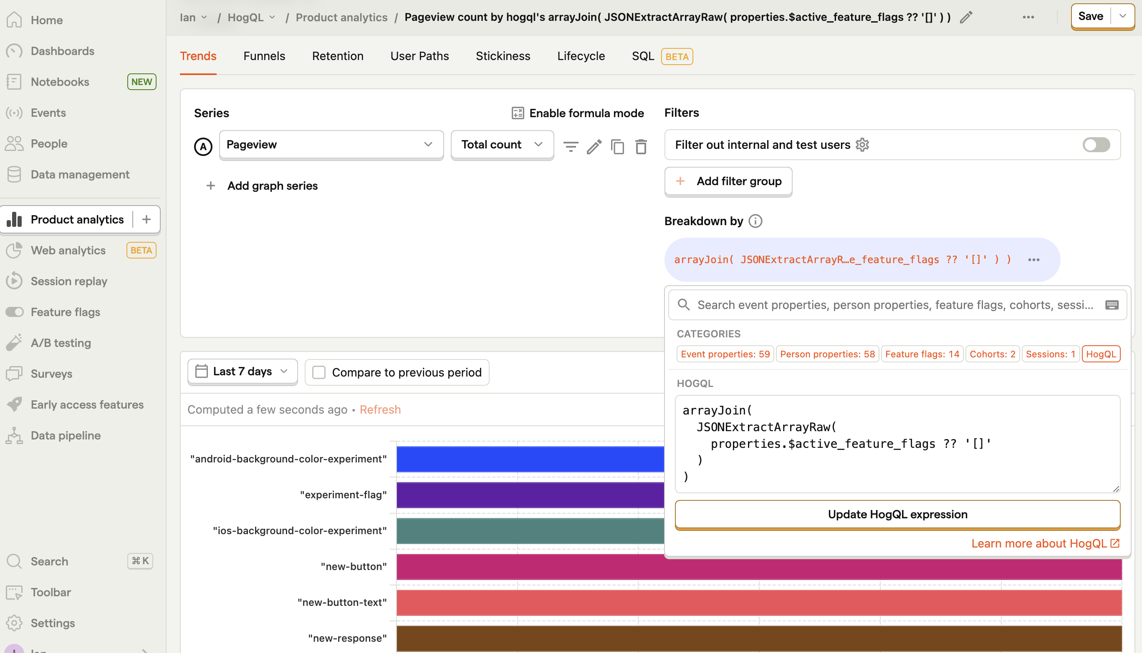The height and width of the screenshot is (653, 1142).
Task: Select the Cohorts: 2 category
Action: (993, 354)
